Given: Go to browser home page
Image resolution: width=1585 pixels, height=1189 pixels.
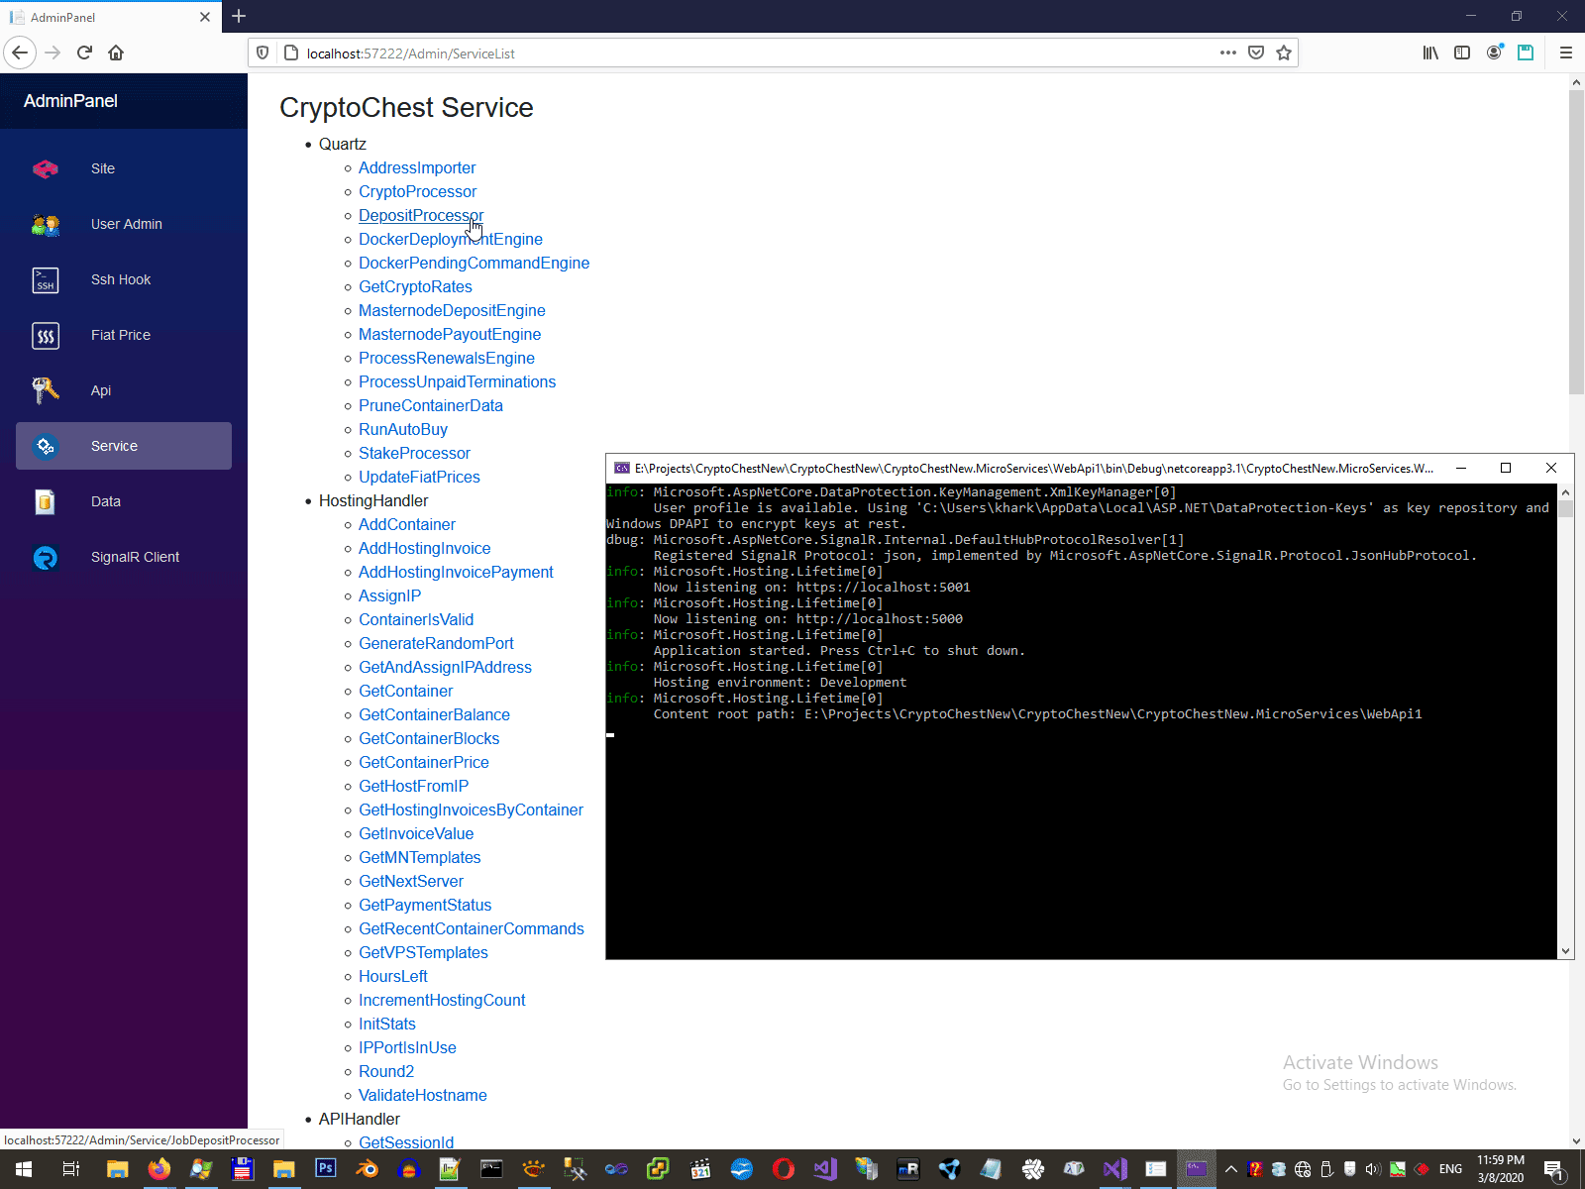Looking at the screenshot, I should 116,53.
